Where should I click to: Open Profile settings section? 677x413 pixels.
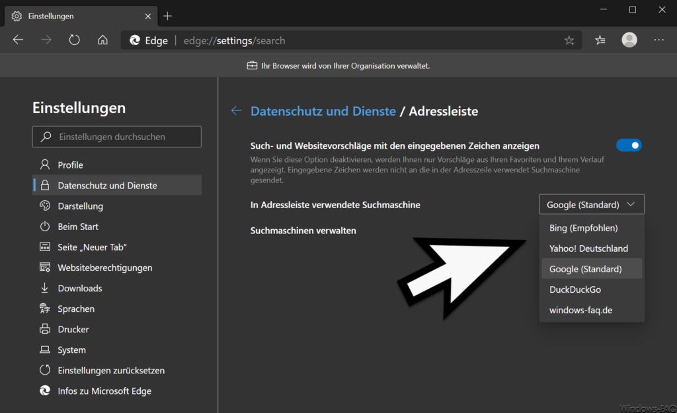117,165
